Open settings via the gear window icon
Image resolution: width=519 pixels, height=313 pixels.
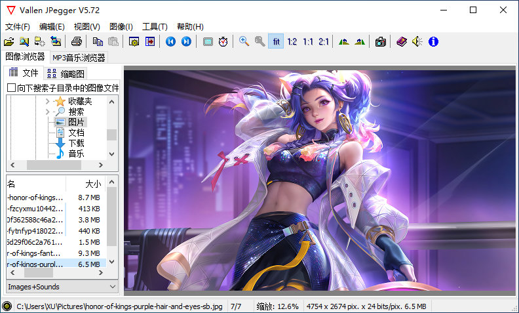pyautogui.click(x=134, y=42)
